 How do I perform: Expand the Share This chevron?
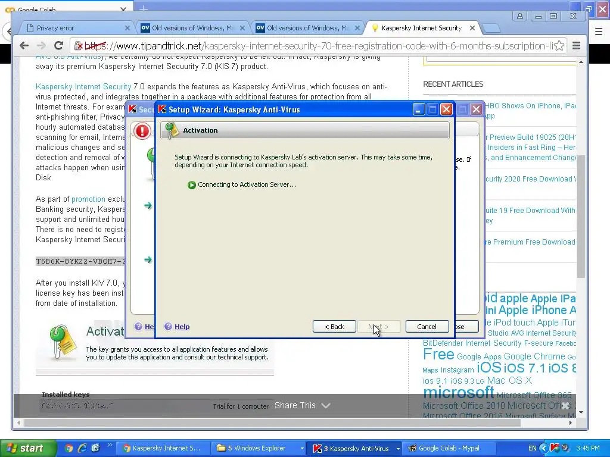click(x=326, y=405)
